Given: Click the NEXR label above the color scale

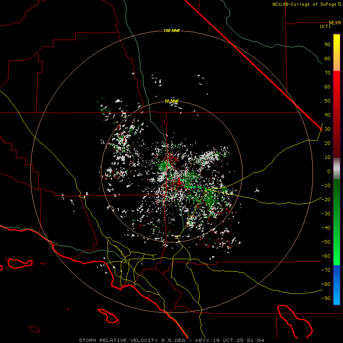Looking at the screenshot, I should point(335,23).
